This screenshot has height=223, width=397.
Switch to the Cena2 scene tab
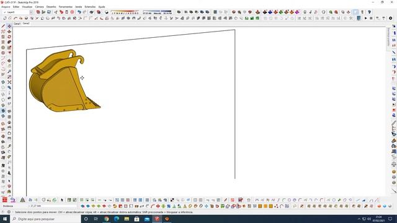(26, 24)
